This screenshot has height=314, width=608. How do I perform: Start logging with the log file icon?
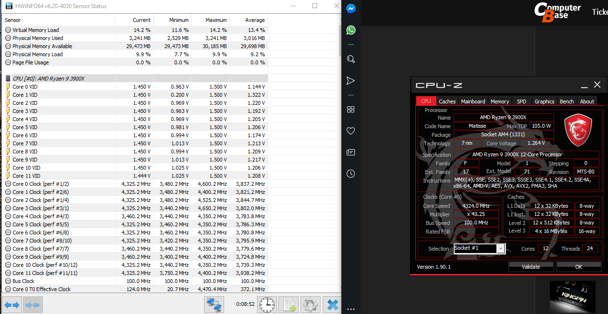point(289,304)
